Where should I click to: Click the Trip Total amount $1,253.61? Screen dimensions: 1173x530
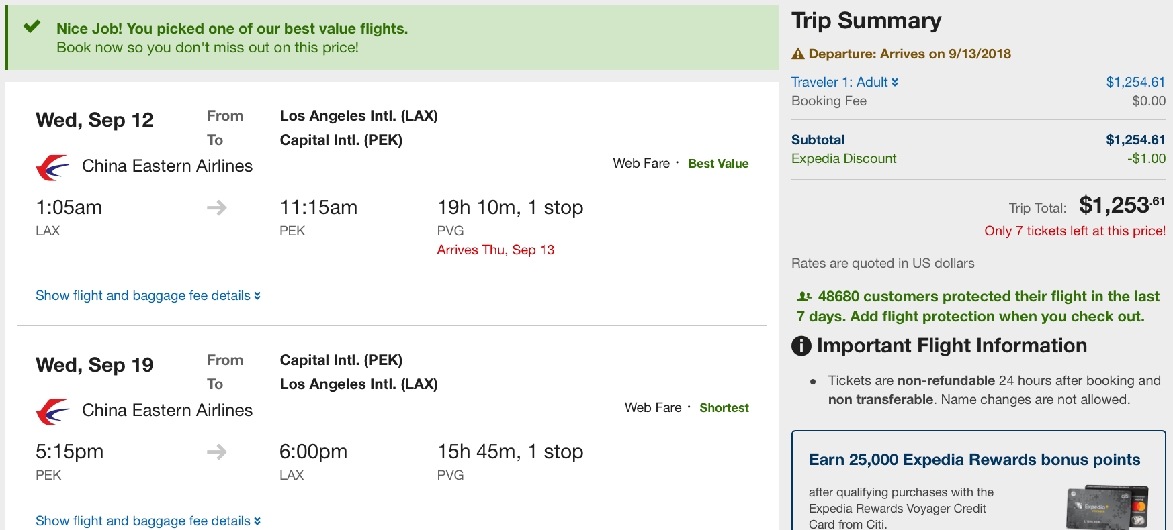[1121, 205]
